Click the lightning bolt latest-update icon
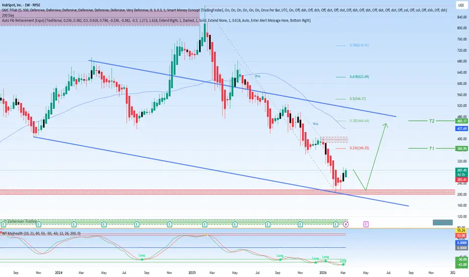This screenshot has width=469, height=277. click(346, 224)
